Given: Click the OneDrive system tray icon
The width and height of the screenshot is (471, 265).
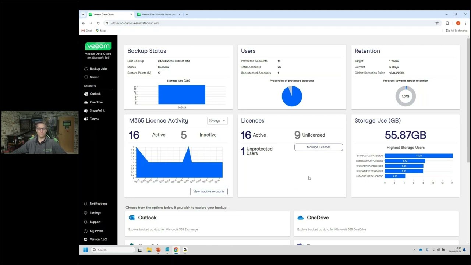Looking at the screenshot, I should [x=421, y=250].
